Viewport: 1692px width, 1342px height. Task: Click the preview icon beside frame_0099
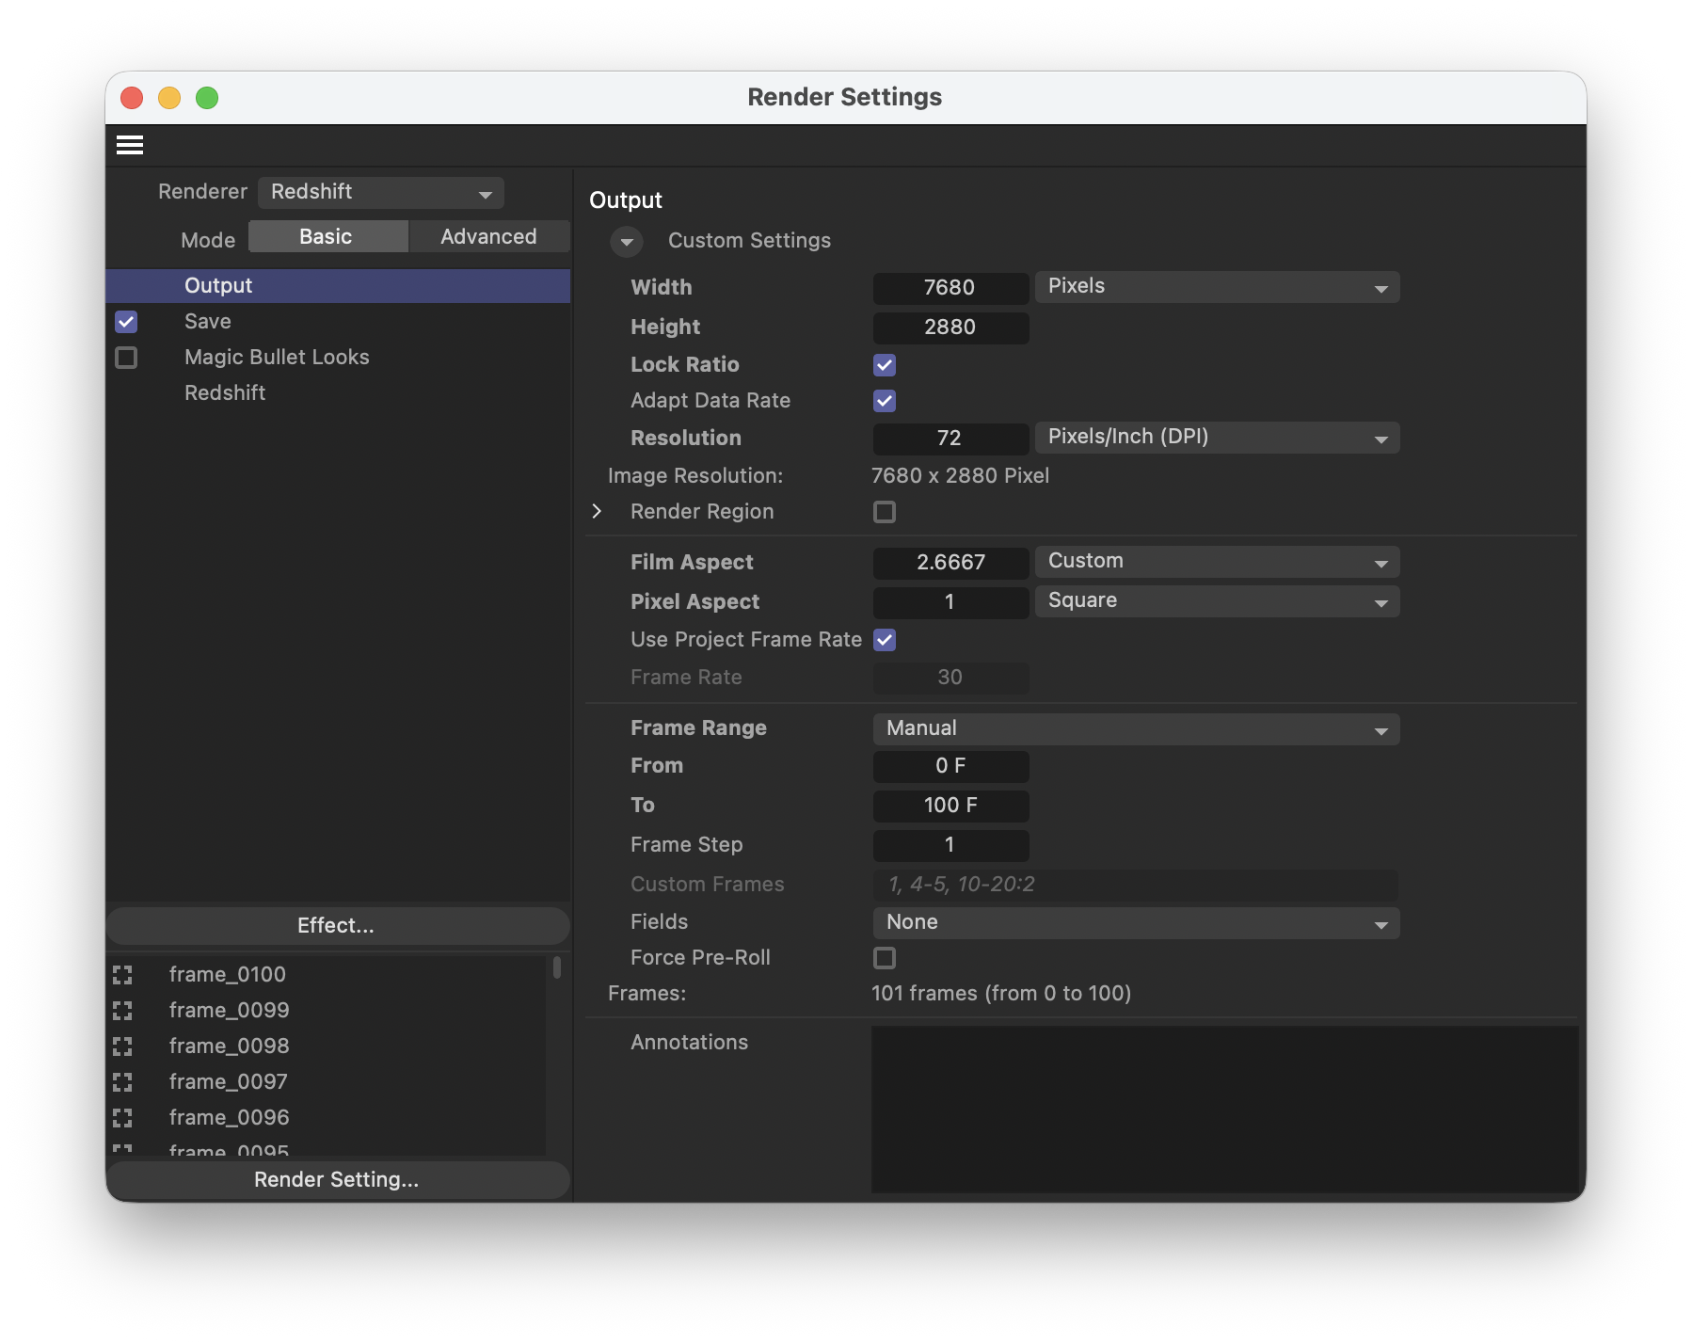(x=123, y=1011)
